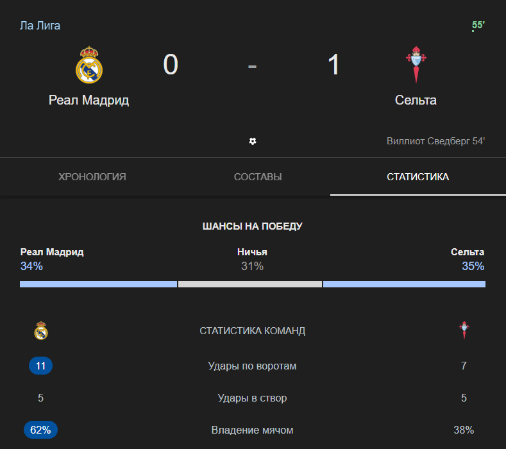
Task: Click the draw probability bar
Action: [x=250, y=284]
